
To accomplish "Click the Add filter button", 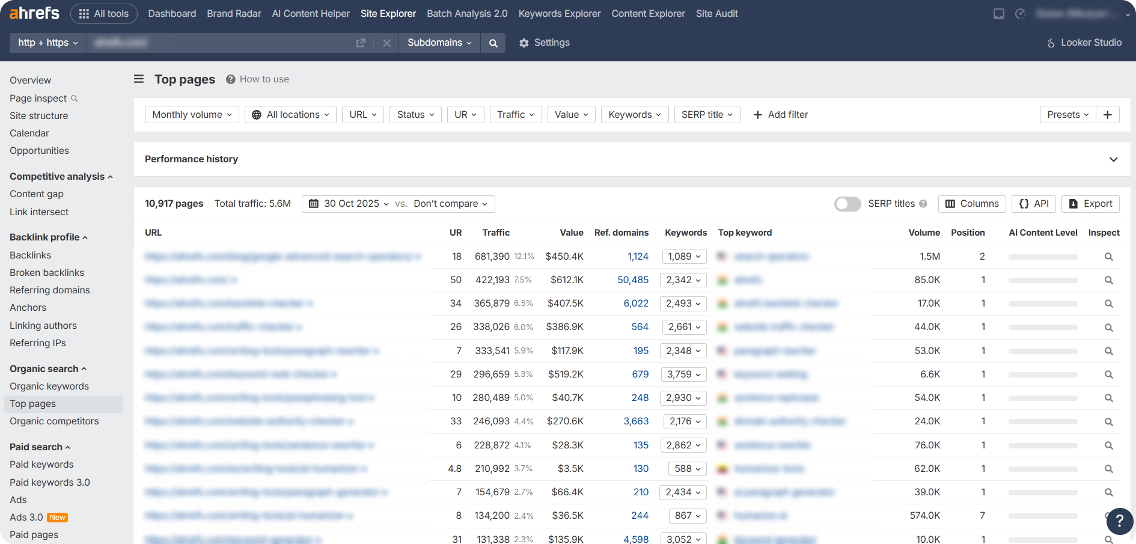I will 780,114.
